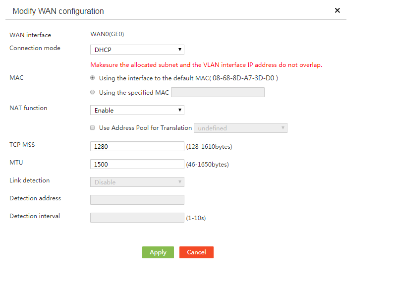Cancel the WAN configuration changes
The image size is (396, 294).
click(196, 252)
